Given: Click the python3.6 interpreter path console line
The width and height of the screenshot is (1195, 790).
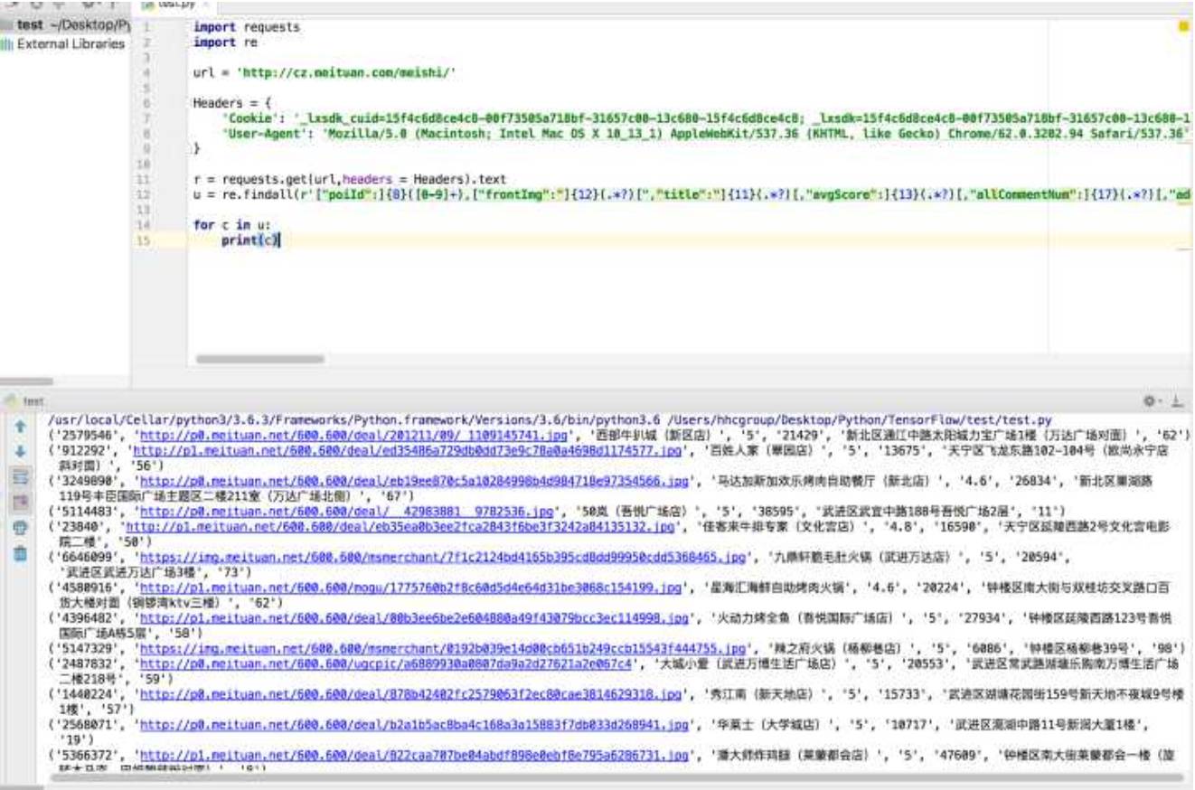Looking at the screenshot, I should pos(550,420).
